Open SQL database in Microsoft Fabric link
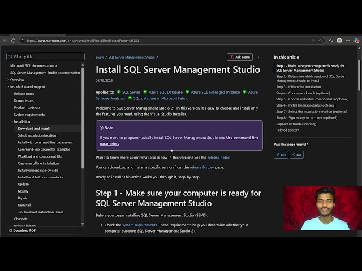 (x=161, y=98)
